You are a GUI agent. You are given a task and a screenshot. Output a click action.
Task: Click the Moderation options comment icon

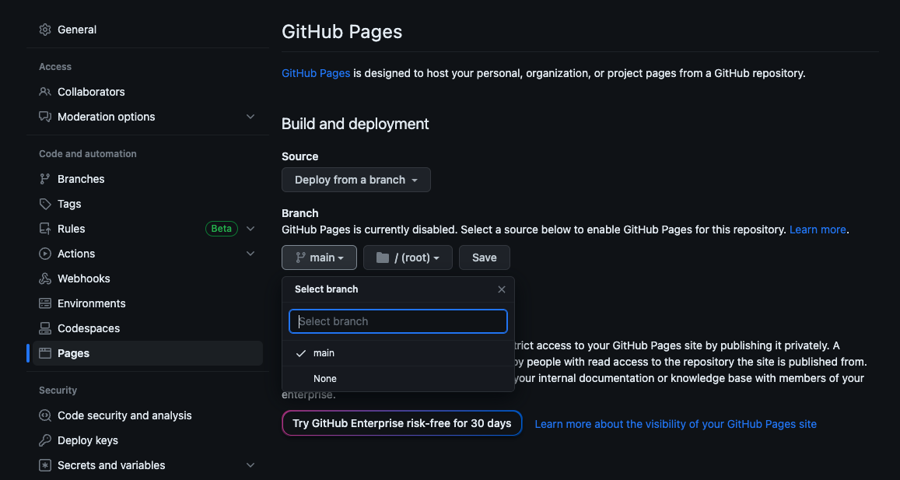coord(45,117)
